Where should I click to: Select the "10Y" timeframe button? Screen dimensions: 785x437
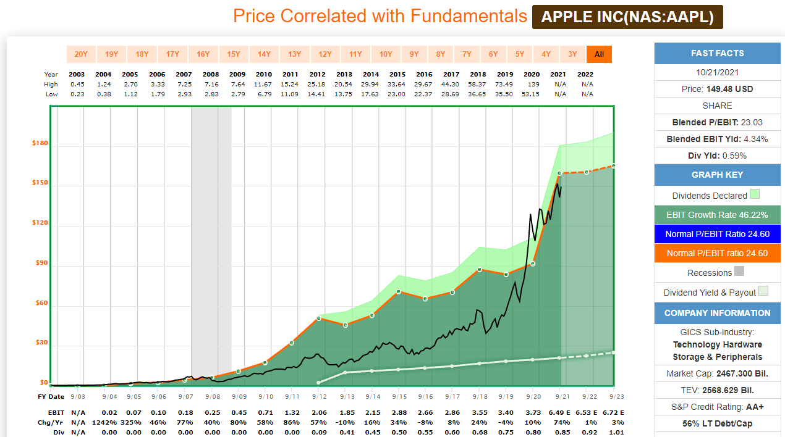click(x=385, y=54)
